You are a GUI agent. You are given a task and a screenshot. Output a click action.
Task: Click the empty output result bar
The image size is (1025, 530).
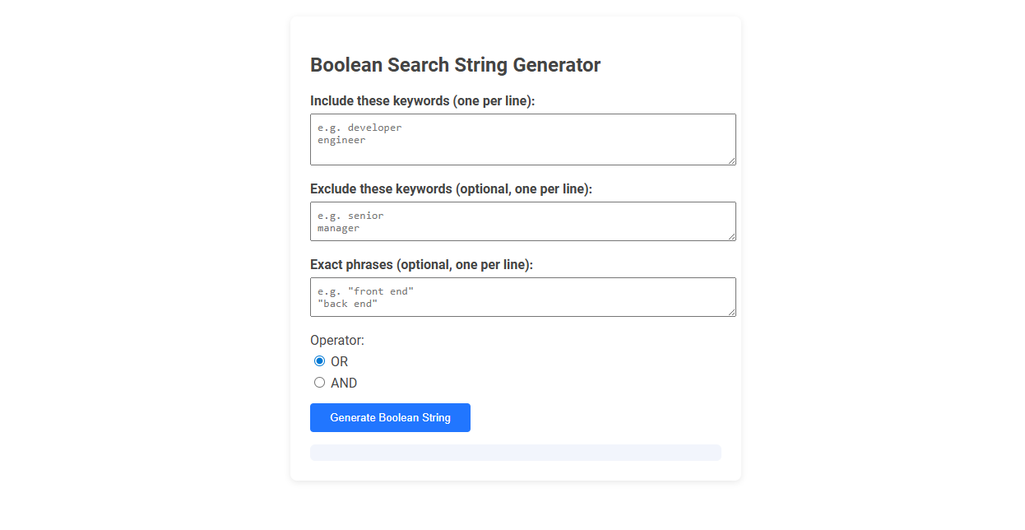click(x=516, y=452)
